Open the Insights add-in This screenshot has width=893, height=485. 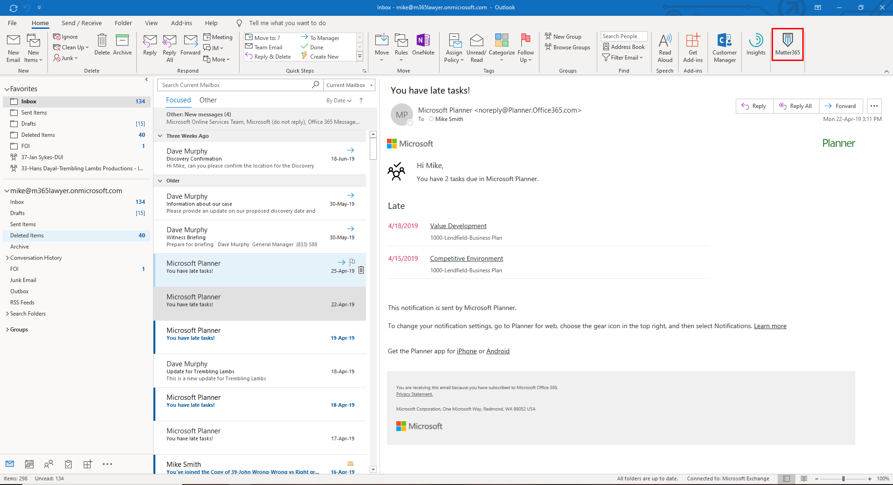point(756,45)
